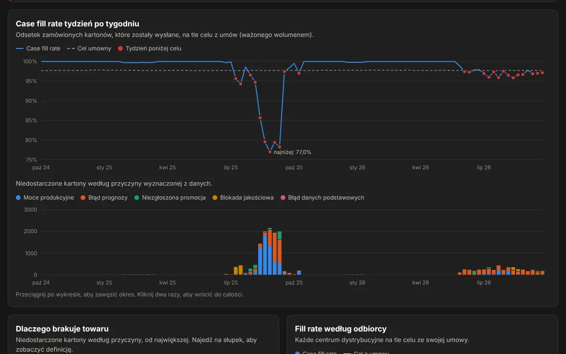Click 'kwi 25' label under the bar chart

(167, 283)
